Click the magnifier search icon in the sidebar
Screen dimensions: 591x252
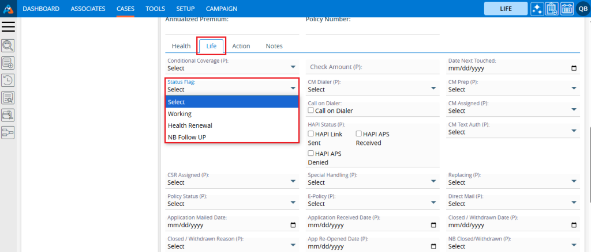(8, 46)
